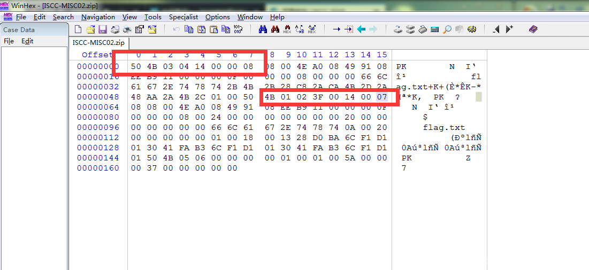Save the file with the purple floppy icon
Viewport: 589px width, 270px height.
coord(103,29)
